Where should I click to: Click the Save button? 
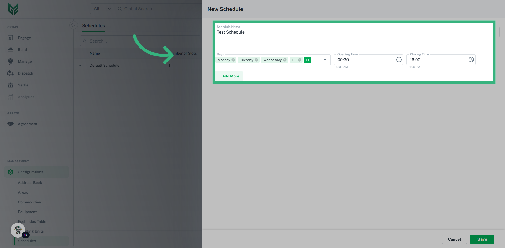(x=482, y=239)
